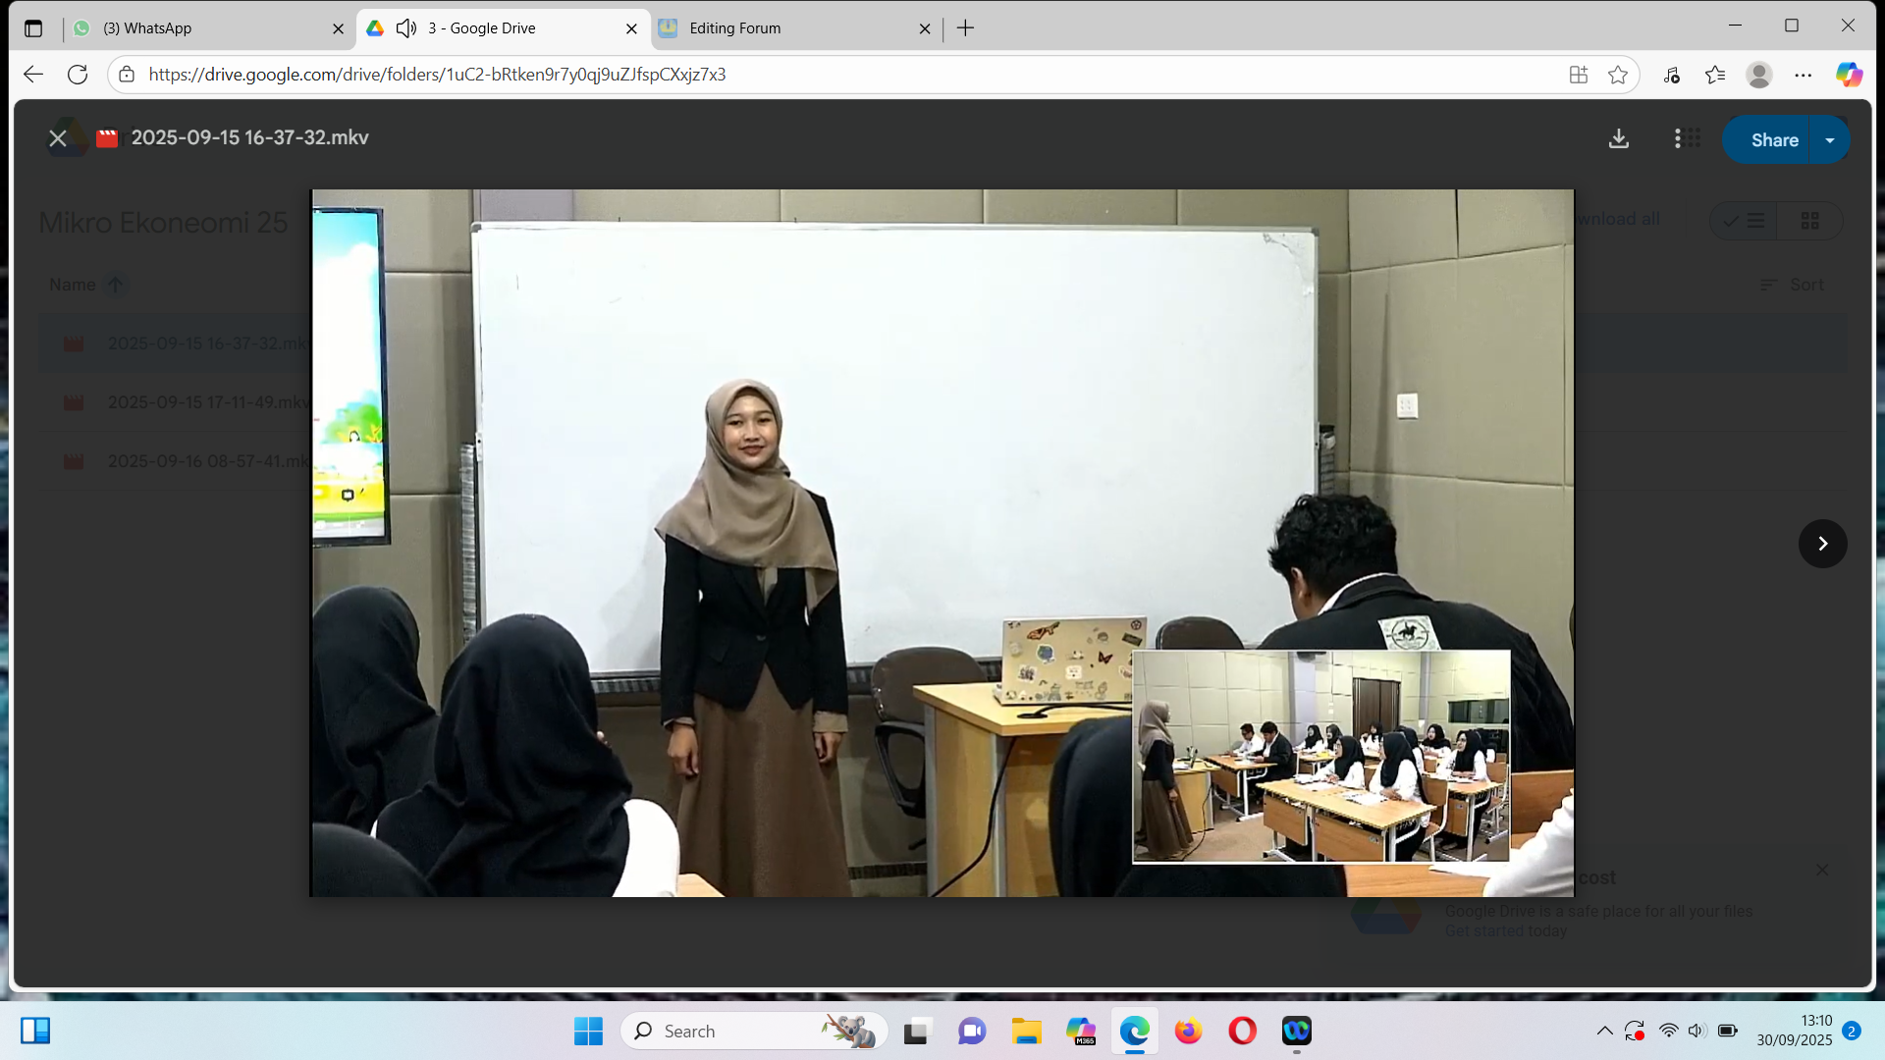Screen dimensions: 1885x1060
Task: Switch to the WhatsApp tab
Action: click(147, 28)
